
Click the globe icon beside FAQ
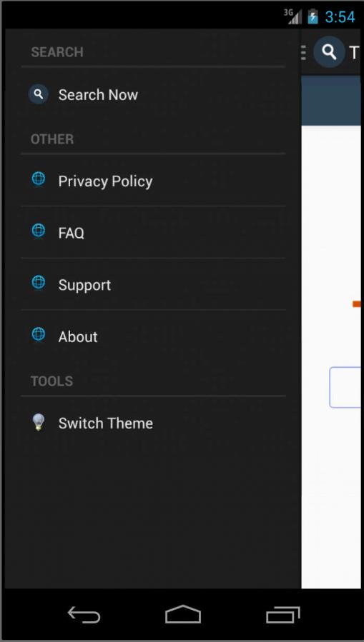click(x=39, y=231)
